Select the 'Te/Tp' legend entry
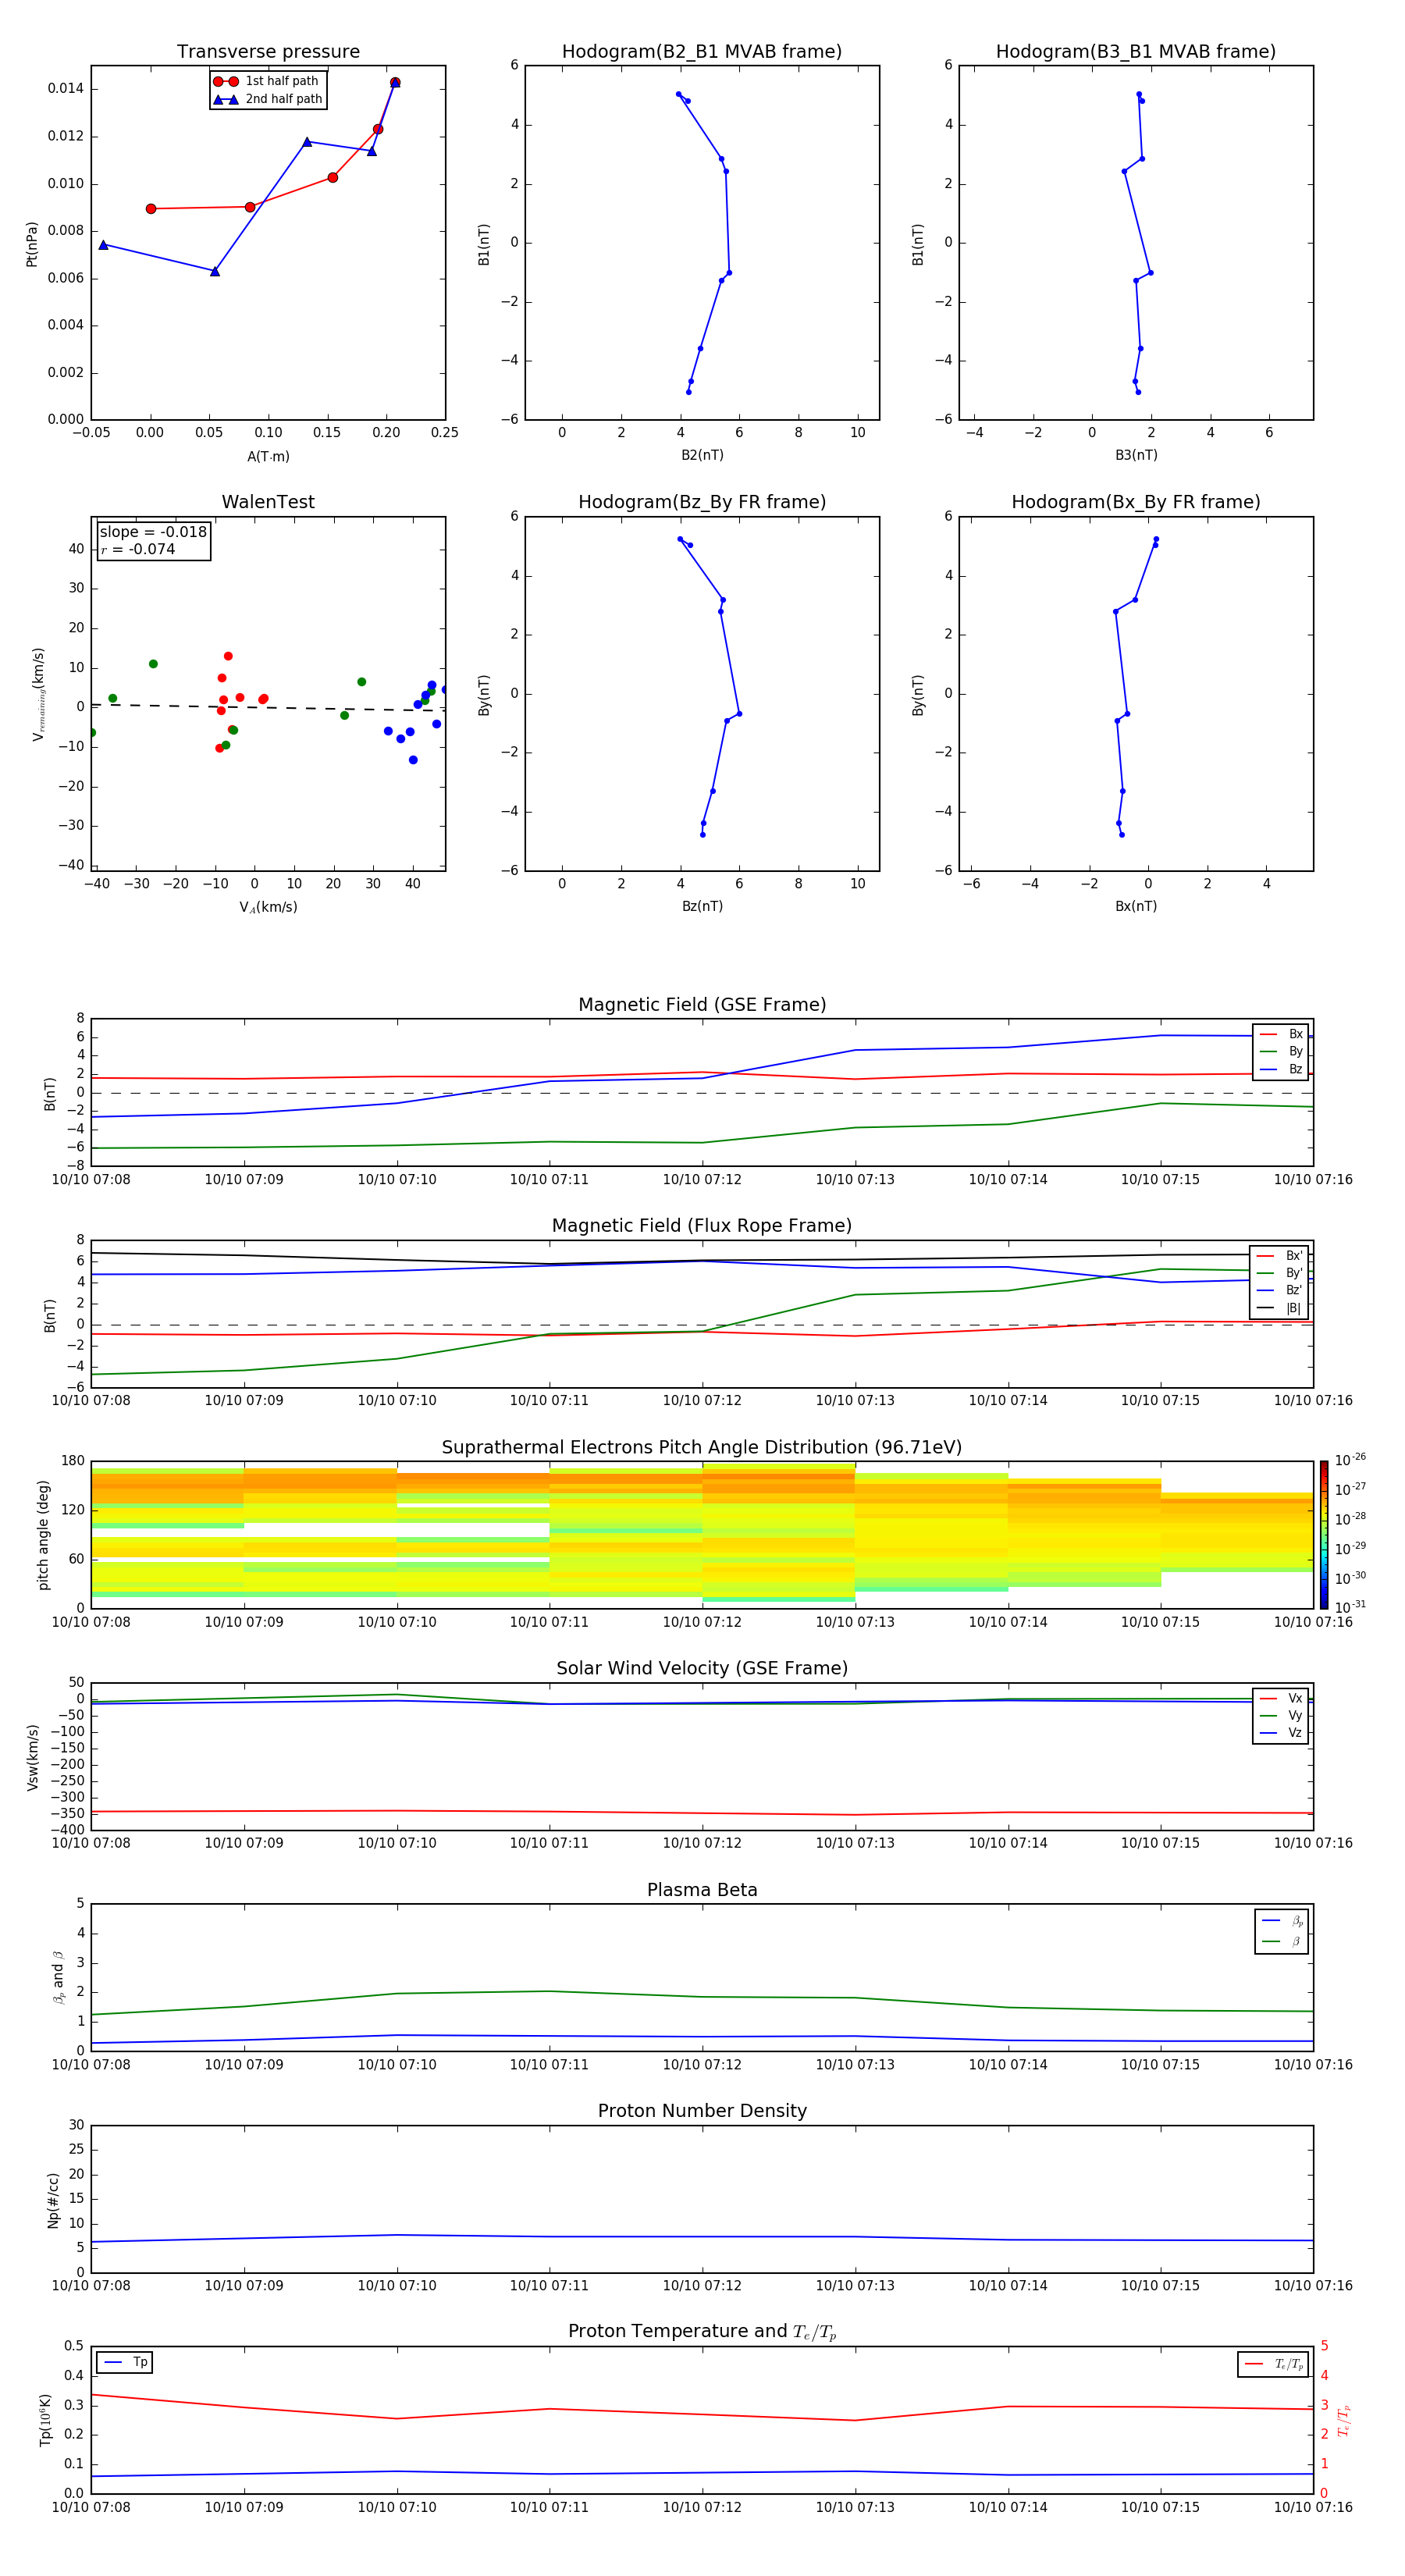The width and height of the screenshot is (1405, 2576). (x=1274, y=2364)
